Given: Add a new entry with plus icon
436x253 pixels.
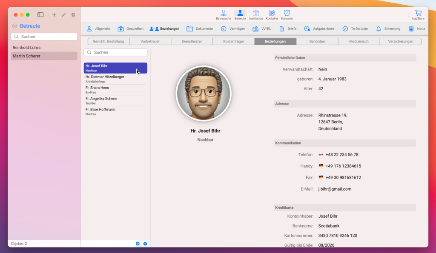Looking at the screenshot, I should (54, 15).
